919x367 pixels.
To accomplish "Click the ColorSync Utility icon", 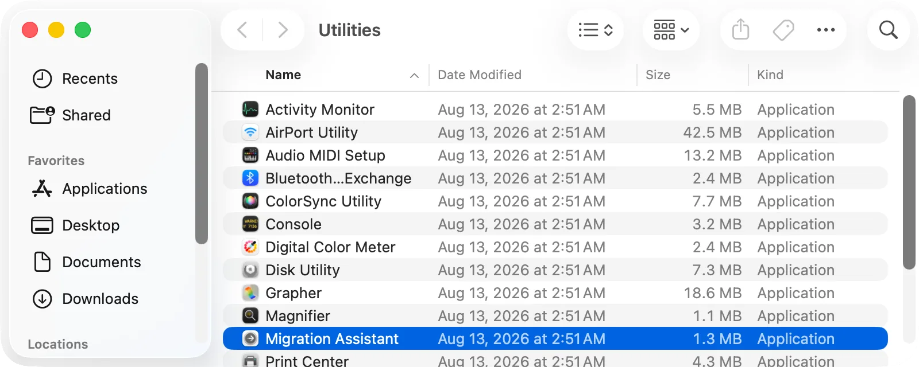I will [250, 201].
